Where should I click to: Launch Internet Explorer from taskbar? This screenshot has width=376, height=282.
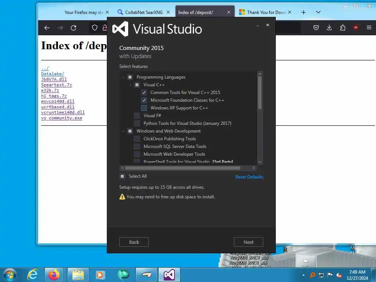(32, 275)
